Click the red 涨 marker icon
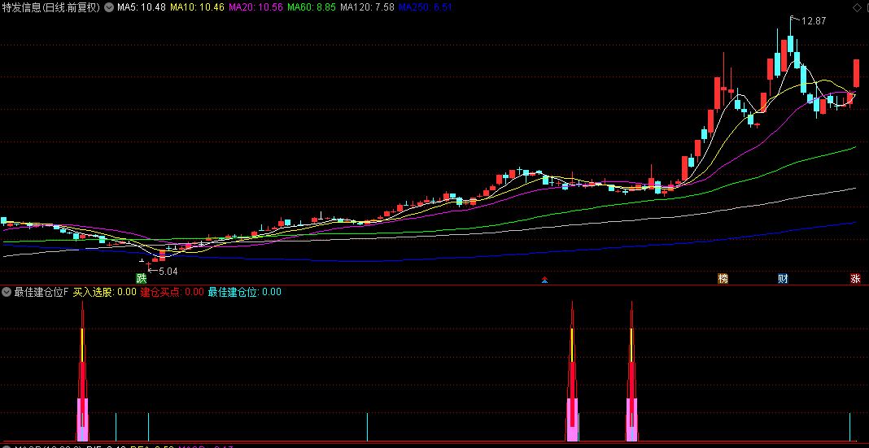 pyautogui.click(x=856, y=279)
